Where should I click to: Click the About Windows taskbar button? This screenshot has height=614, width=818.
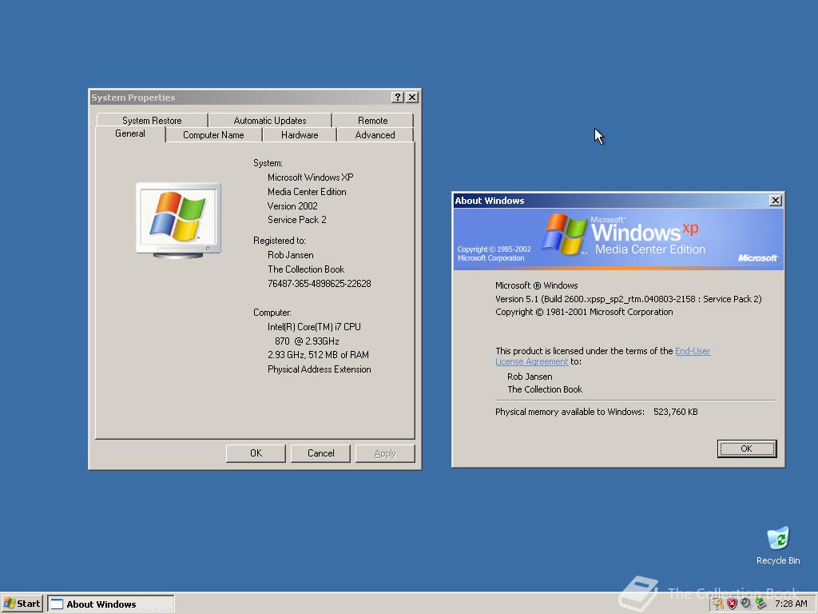111,604
